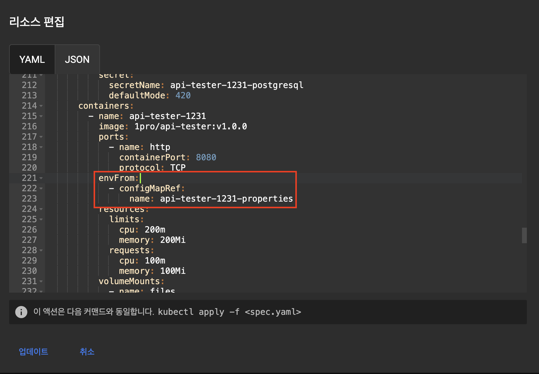Click line number 230 in gutter
539x374 pixels.
(29, 271)
